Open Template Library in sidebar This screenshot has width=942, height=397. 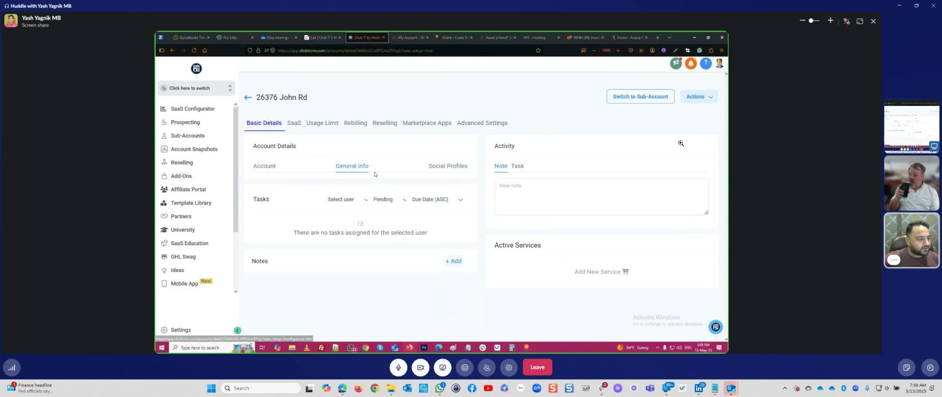(191, 203)
